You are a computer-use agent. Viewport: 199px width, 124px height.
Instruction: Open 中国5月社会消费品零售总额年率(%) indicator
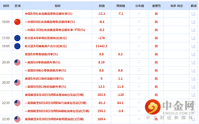tap(49, 14)
